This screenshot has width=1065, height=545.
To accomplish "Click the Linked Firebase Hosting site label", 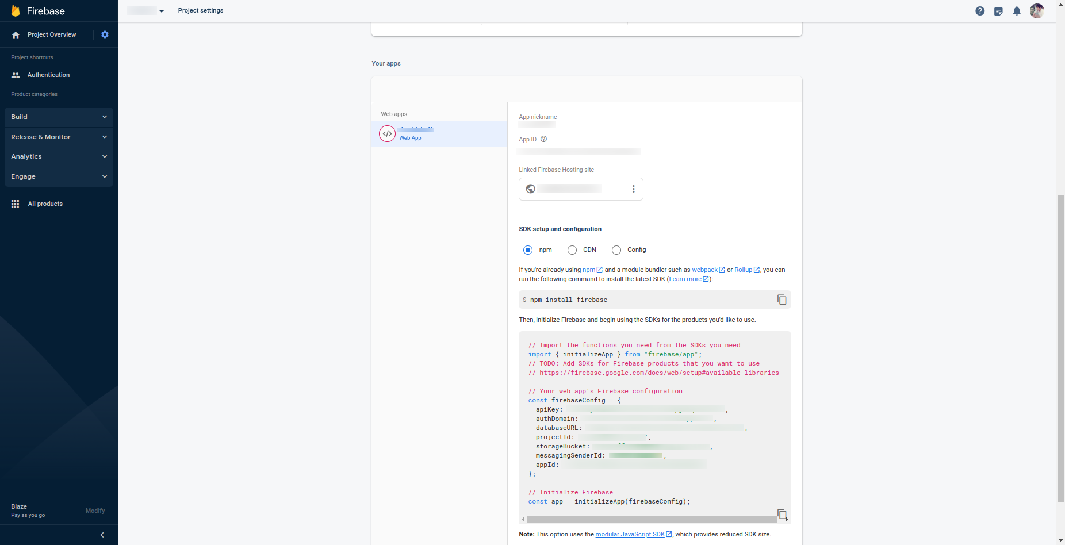I will point(556,170).
